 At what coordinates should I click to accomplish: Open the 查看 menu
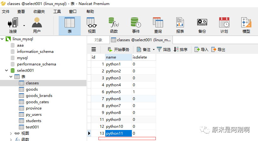(21, 12)
